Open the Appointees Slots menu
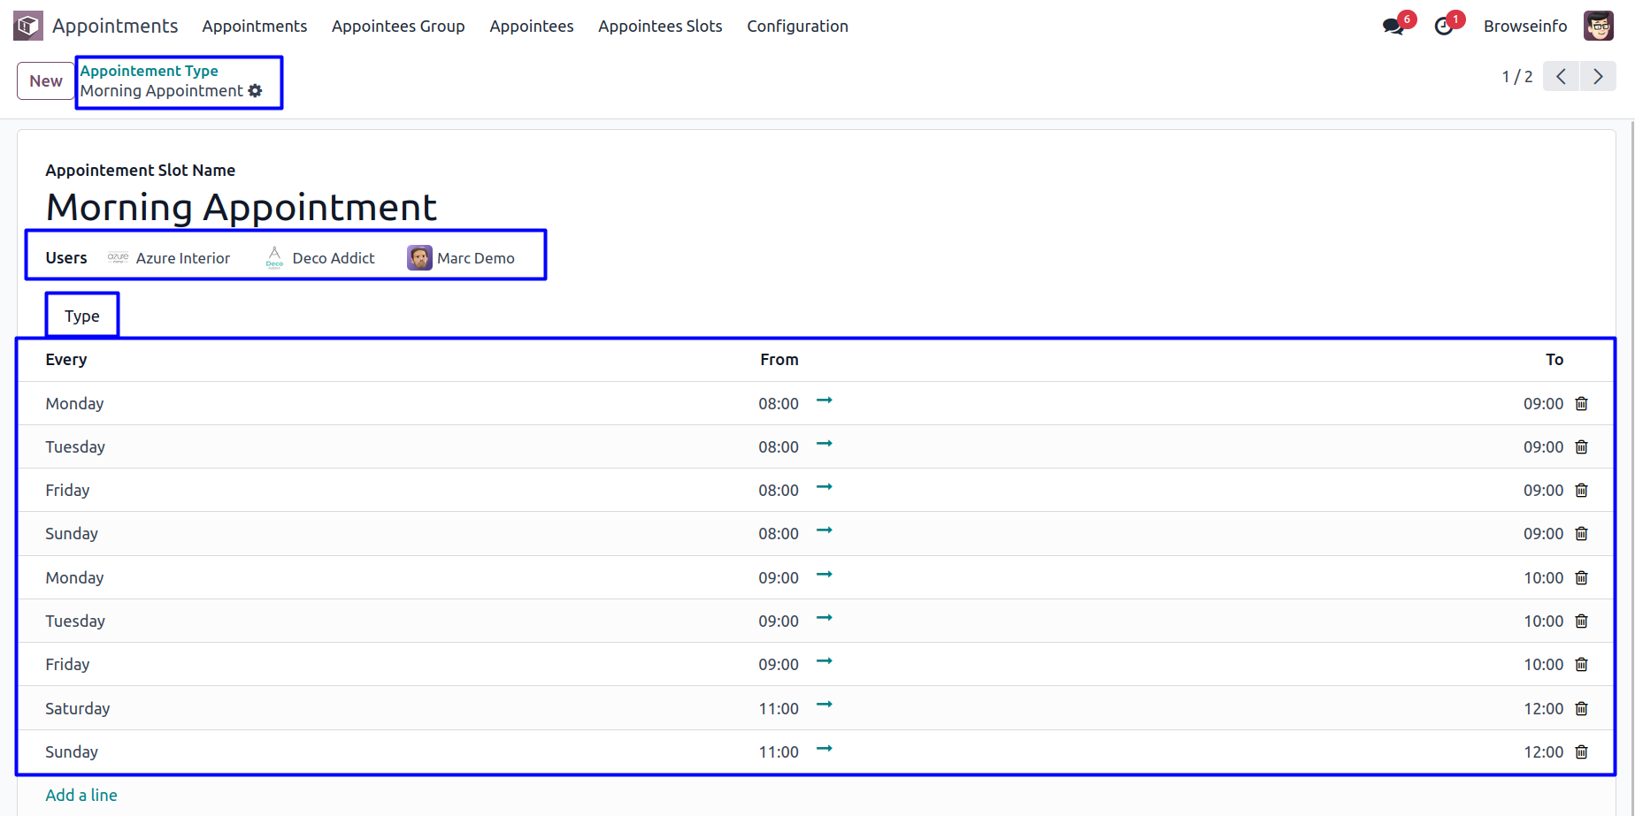Screen dimensions: 1635x816 coord(660,27)
